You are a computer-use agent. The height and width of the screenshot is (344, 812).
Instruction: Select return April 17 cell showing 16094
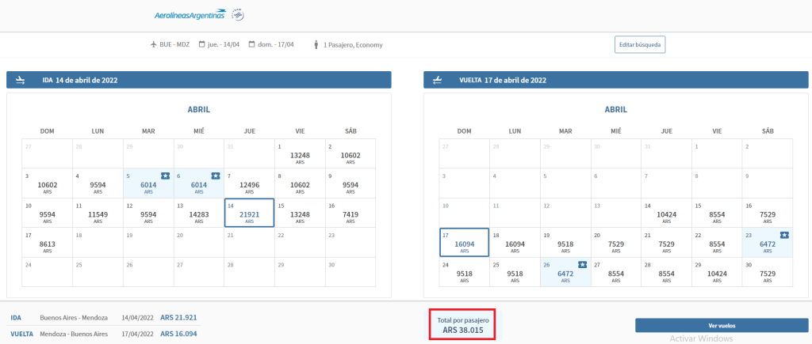click(465, 243)
